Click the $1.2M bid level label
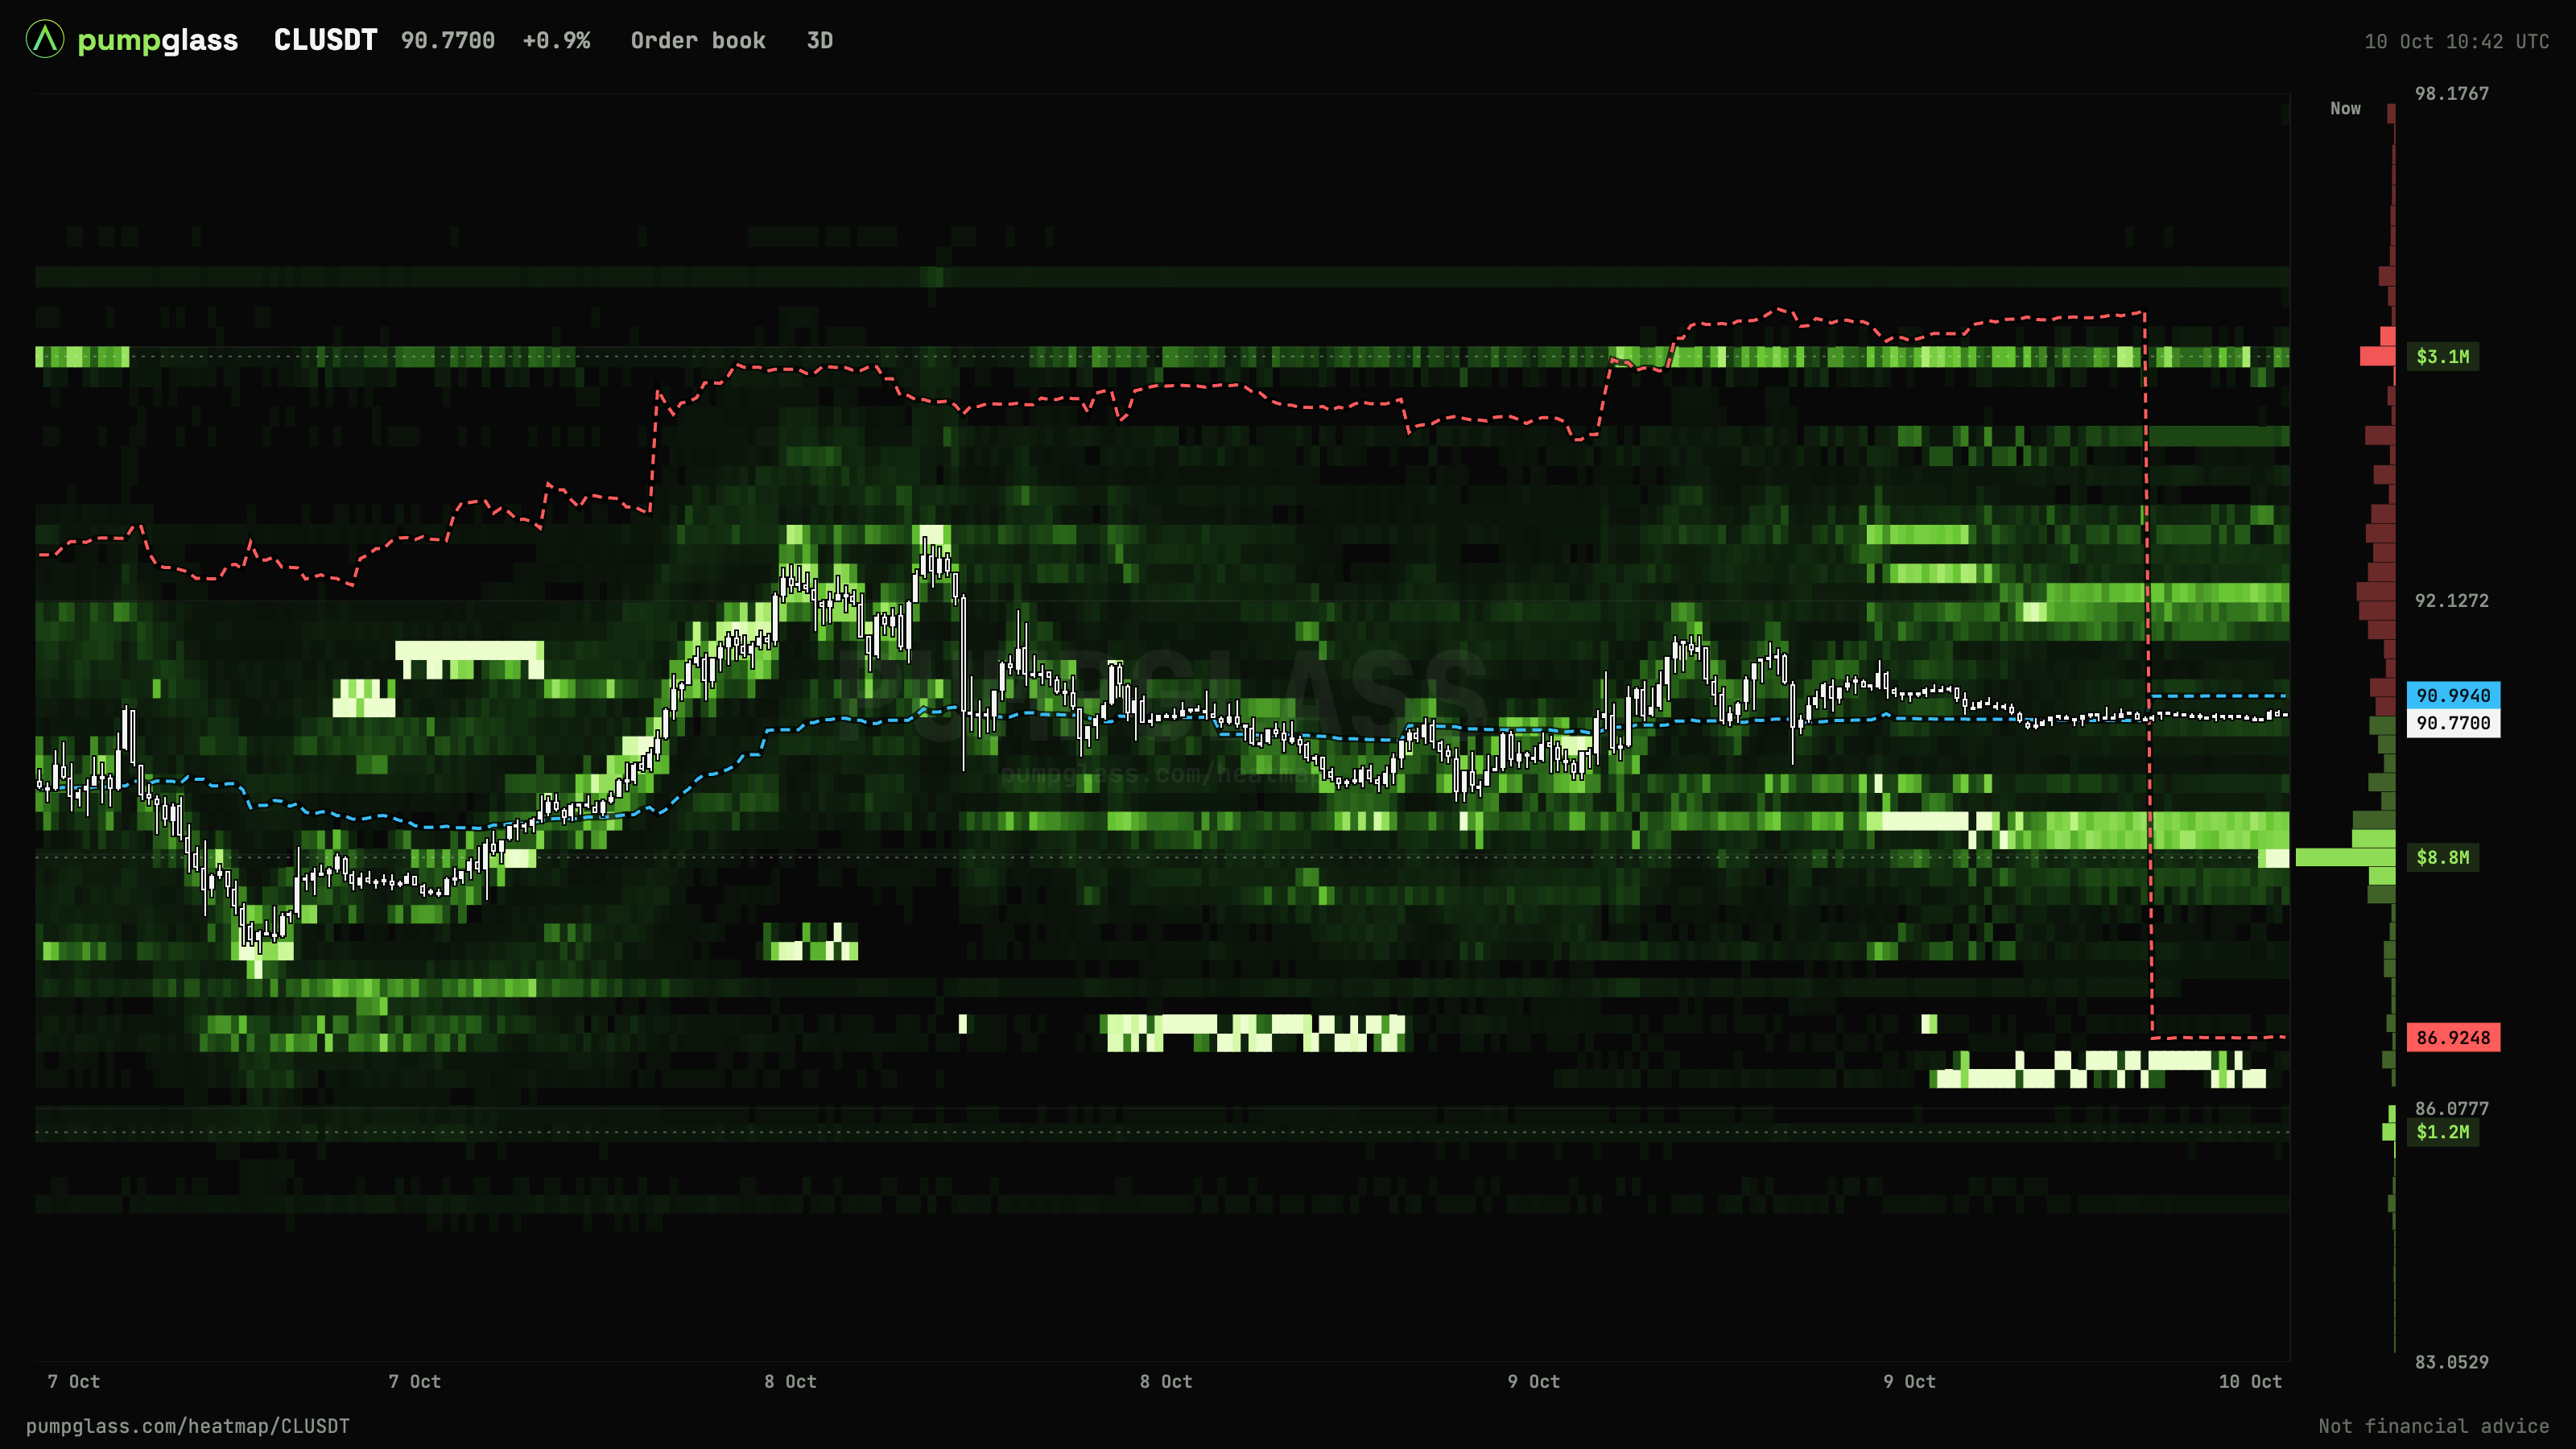 pos(2443,1132)
